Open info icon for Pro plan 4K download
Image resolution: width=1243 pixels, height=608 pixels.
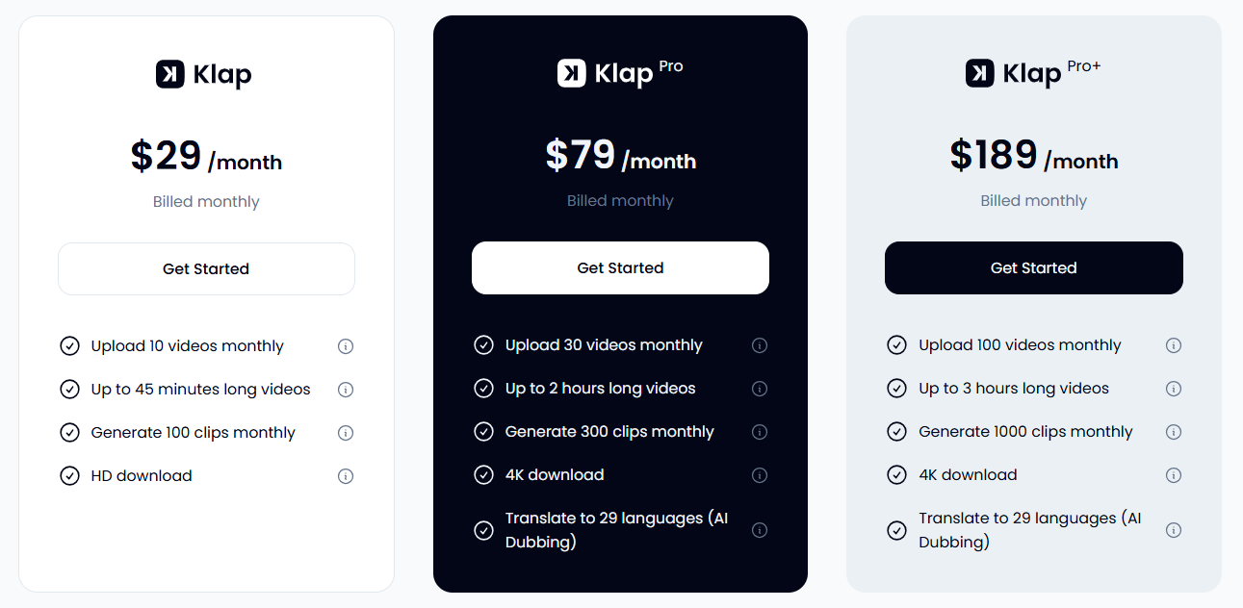[760, 475]
